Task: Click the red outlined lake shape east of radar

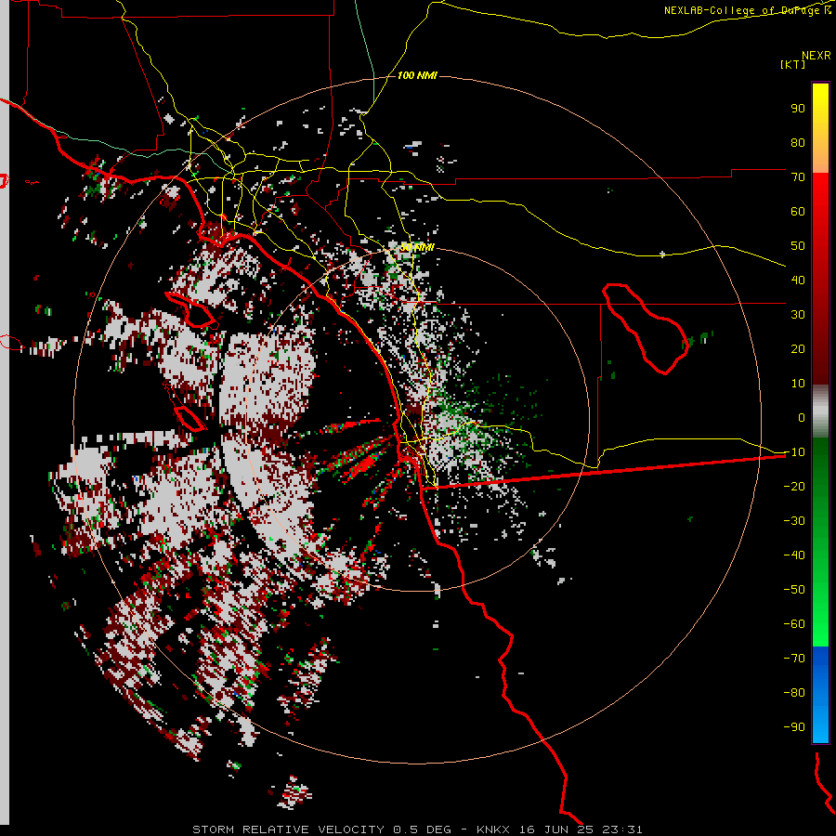Action: click(646, 329)
